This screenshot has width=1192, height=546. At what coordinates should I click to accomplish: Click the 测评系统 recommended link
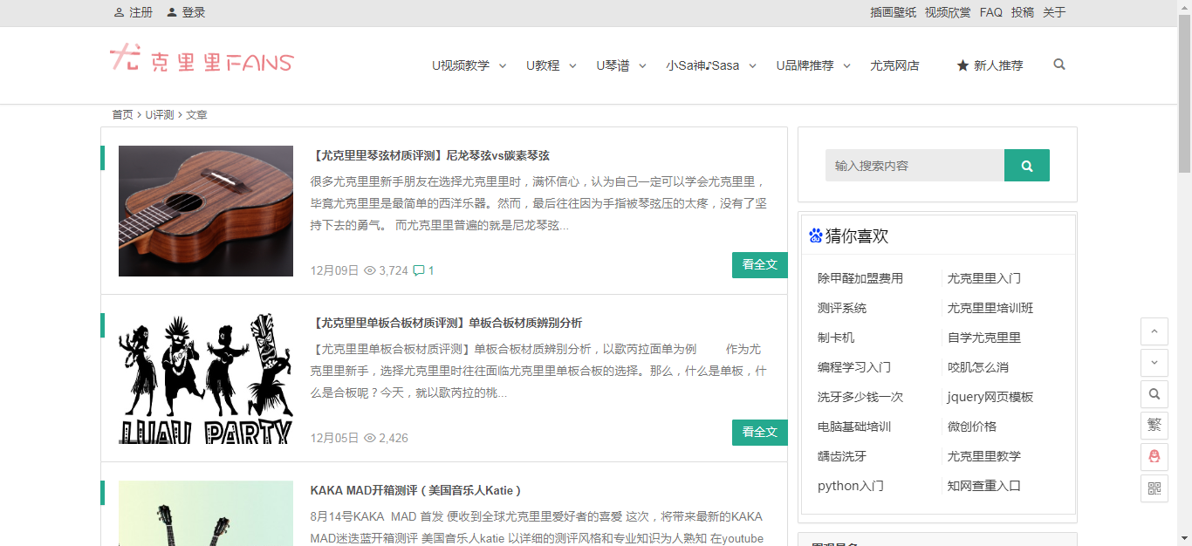(x=842, y=308)
